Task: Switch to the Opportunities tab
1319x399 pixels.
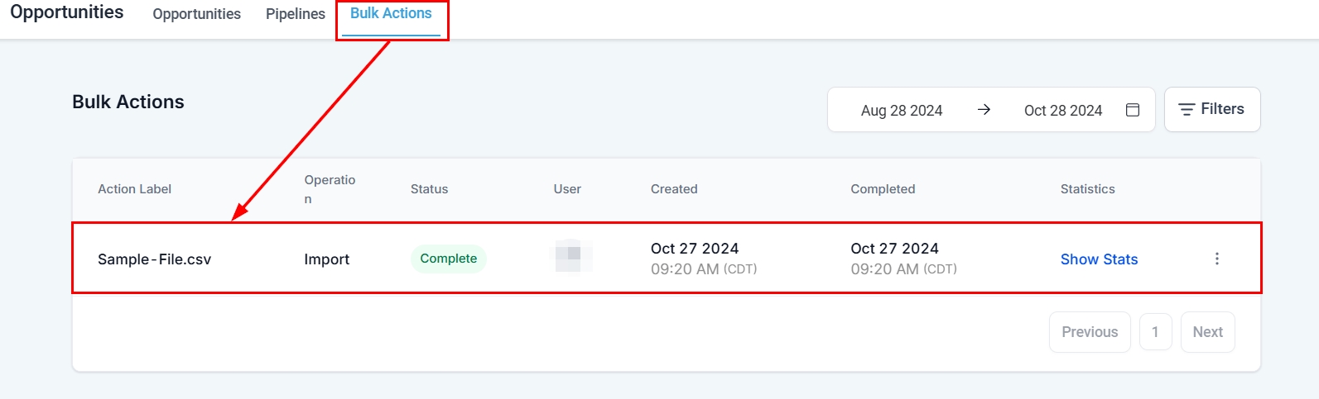Action: click(x=196, y=14)
